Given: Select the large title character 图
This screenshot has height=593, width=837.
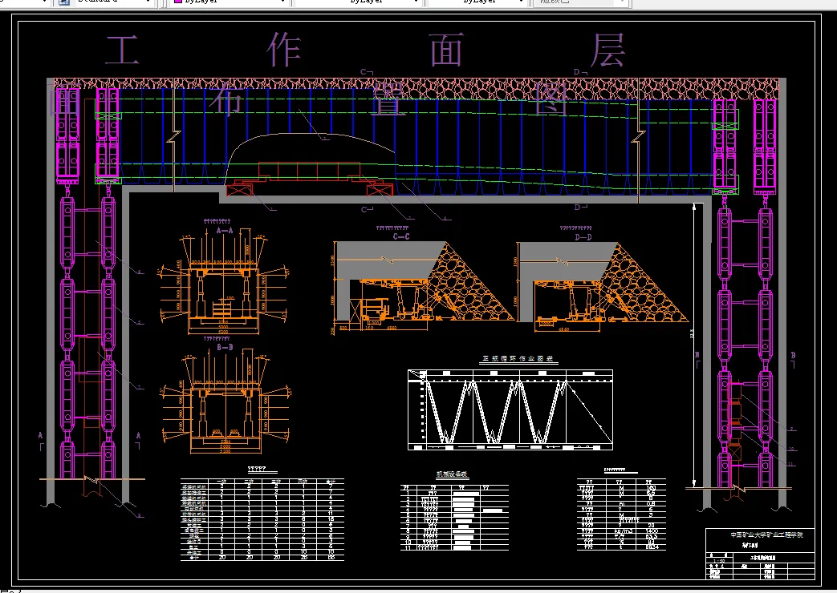Looking at the screenshot, I should pyautogui.click(x=551, y=99).
